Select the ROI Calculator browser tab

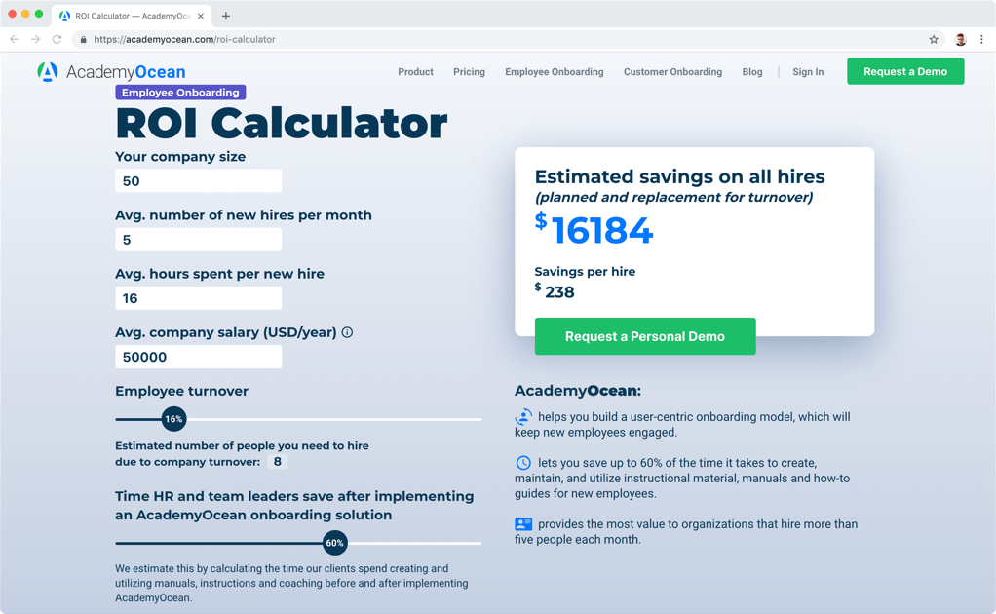click(x=132, y=16)
